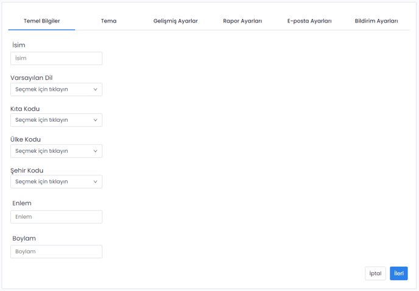Click the chevron arrow in Şehir Kodu dropdown
Image resolution: width=419 pixels, height=291 pixels.
tap(95, 181)
